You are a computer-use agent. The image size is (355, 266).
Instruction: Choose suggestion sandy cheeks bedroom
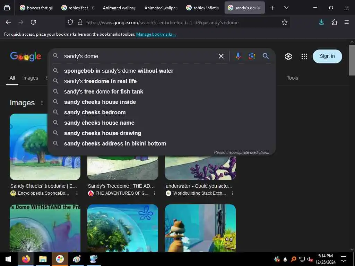pos(162,113)
